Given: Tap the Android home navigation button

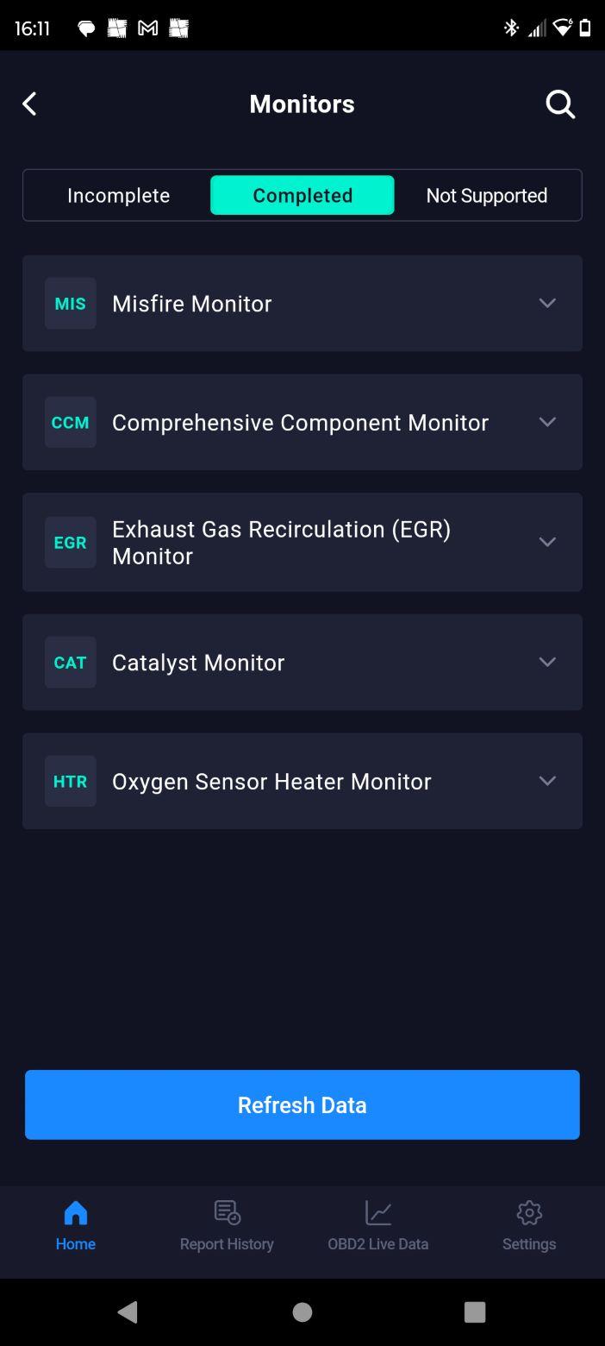Looking at the screenshot, I should coord(302,1312).
